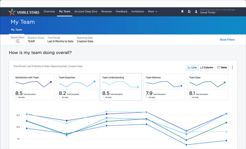Viewport: 246px width, 149px height.
Task: Select the Team Ease metric card
Action: point(208,87)
